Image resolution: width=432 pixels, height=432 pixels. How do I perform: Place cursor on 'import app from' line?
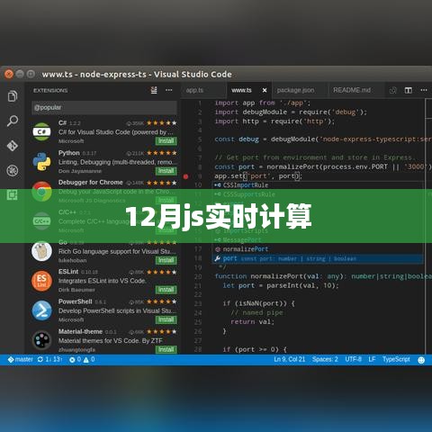pos(263,103)
